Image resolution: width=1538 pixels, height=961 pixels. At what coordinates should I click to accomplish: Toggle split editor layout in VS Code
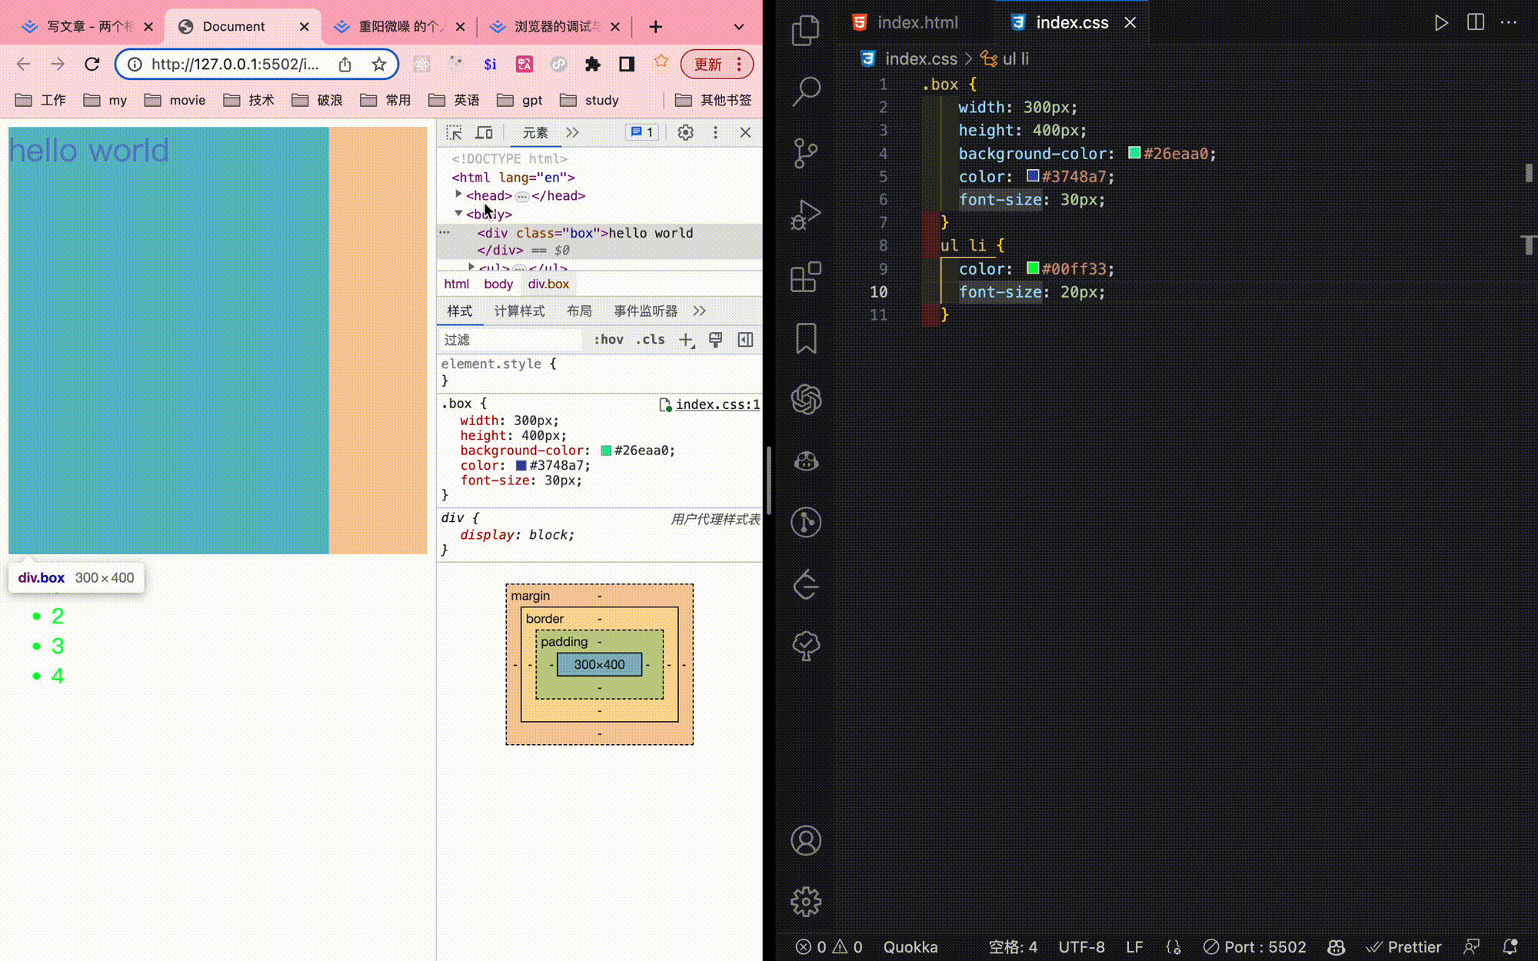coord(1475,22)
